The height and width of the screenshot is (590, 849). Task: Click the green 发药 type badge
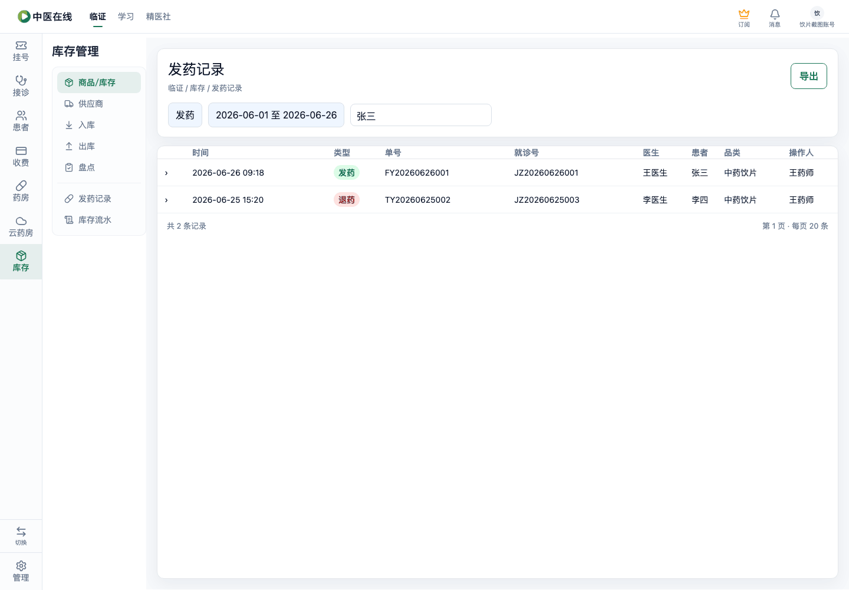pos(347,173)
